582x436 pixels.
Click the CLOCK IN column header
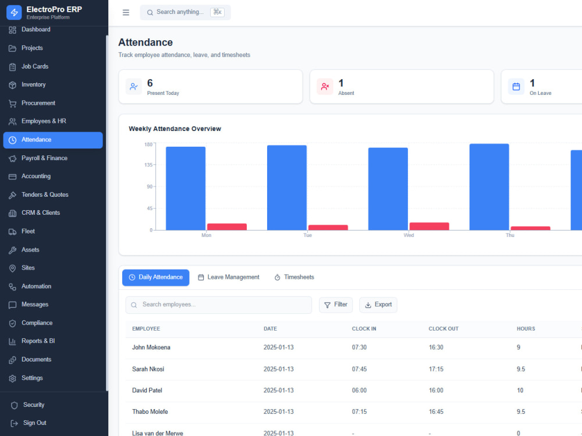click(364, 329)
